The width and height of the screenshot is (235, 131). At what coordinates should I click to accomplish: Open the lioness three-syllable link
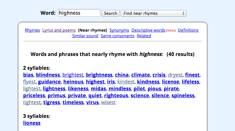[32, 123]
